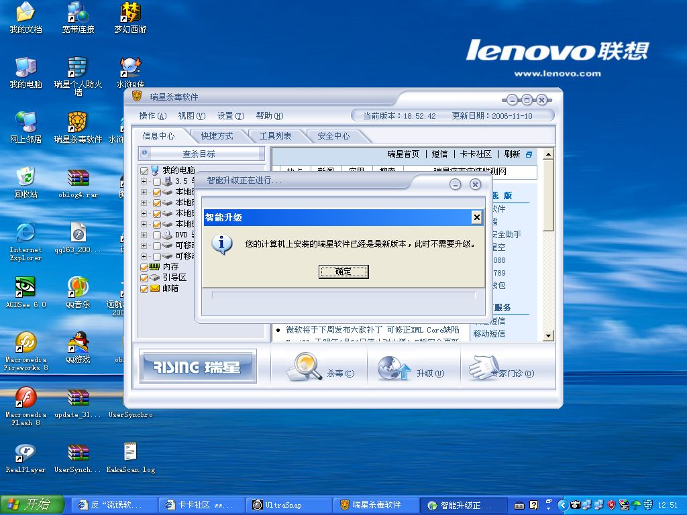Switch to UltraSnap taskbar button
The image size is (687, 515).
click(x=288, y=505)
